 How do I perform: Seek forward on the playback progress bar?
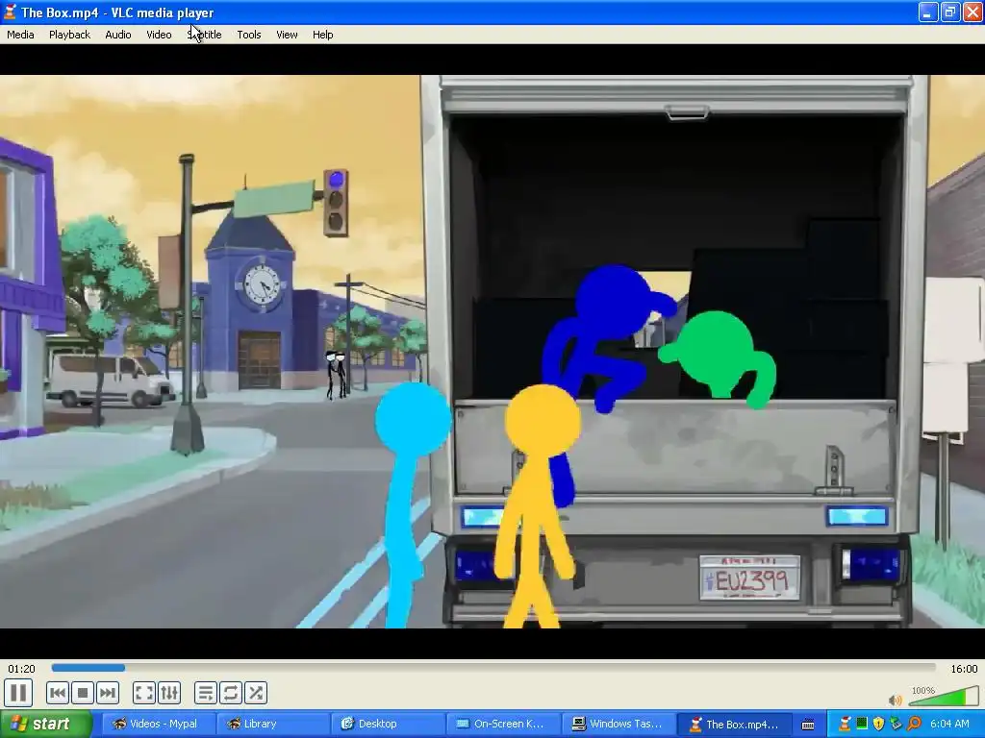point(493,669)
